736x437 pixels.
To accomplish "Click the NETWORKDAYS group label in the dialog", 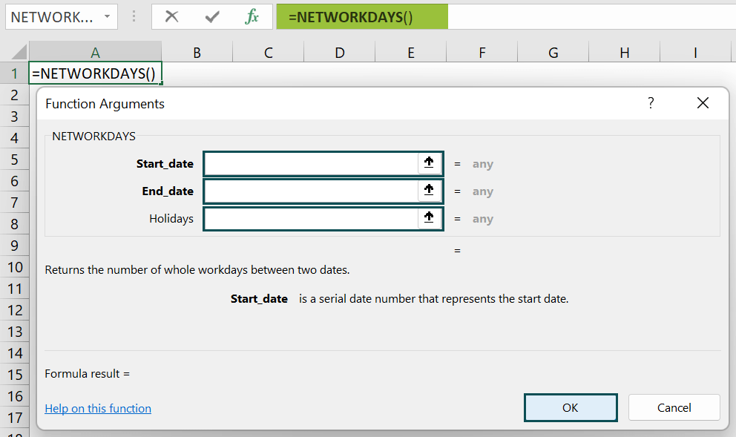I will tap(93, 136).
